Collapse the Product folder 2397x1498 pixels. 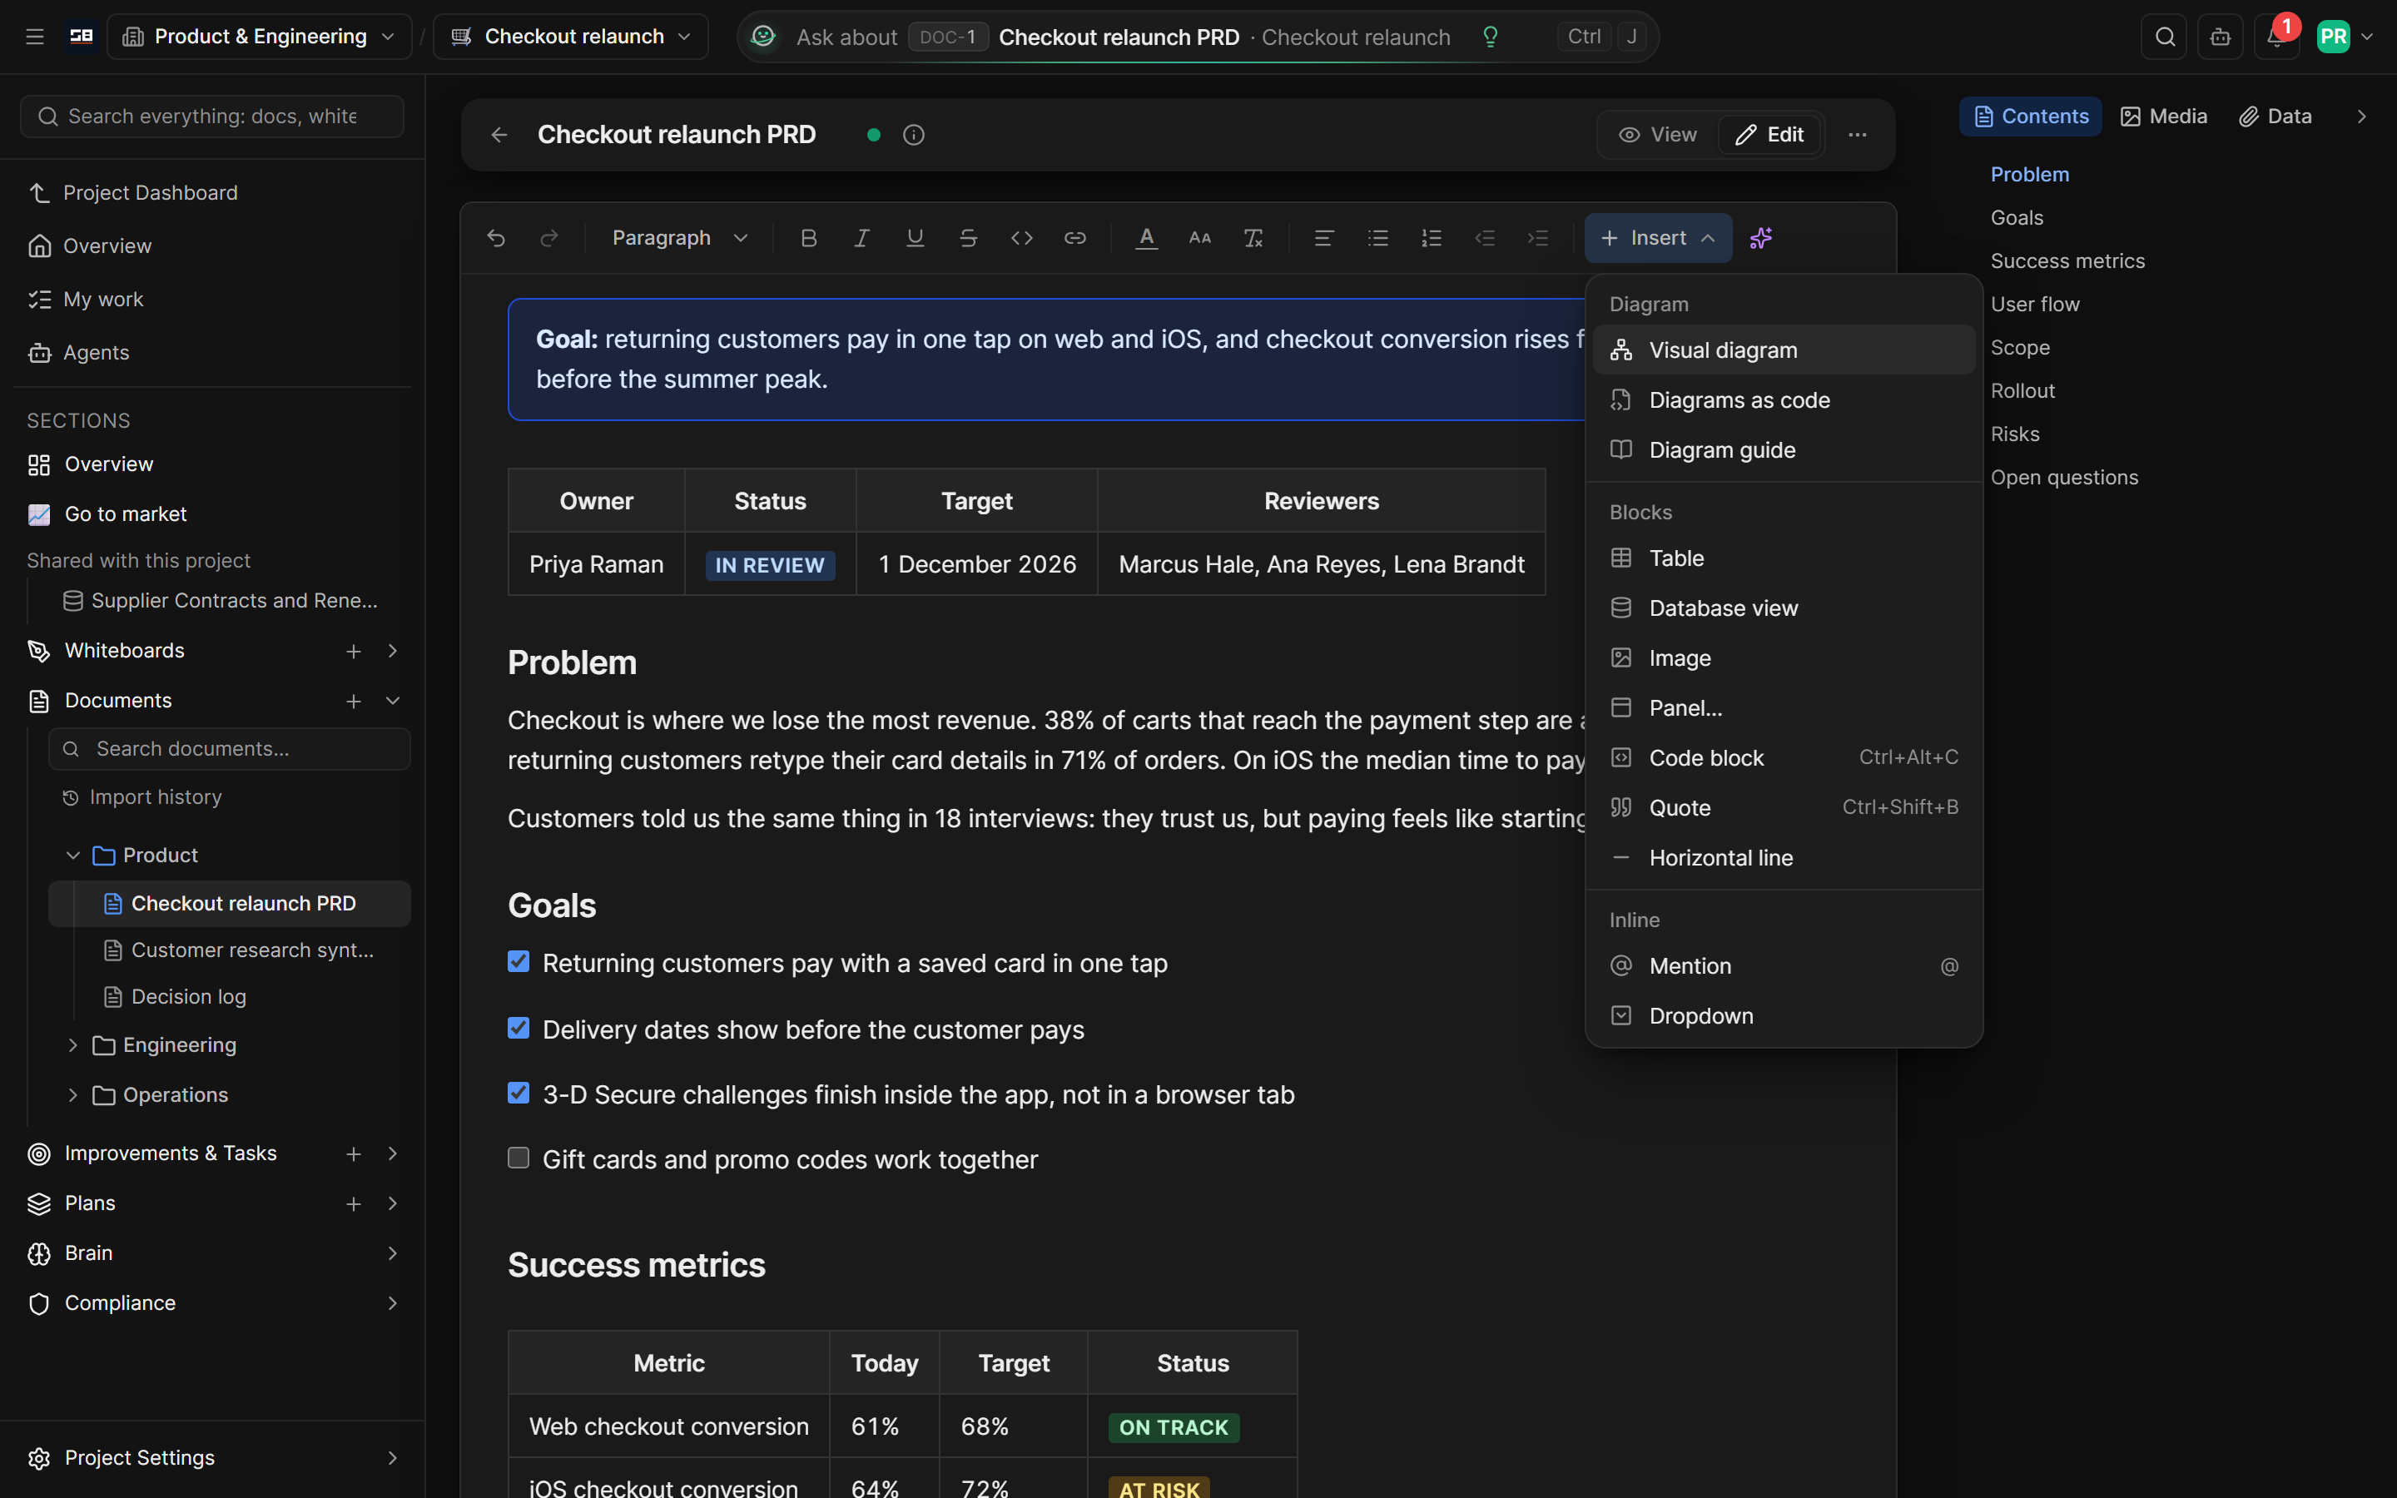pos(72,855)
